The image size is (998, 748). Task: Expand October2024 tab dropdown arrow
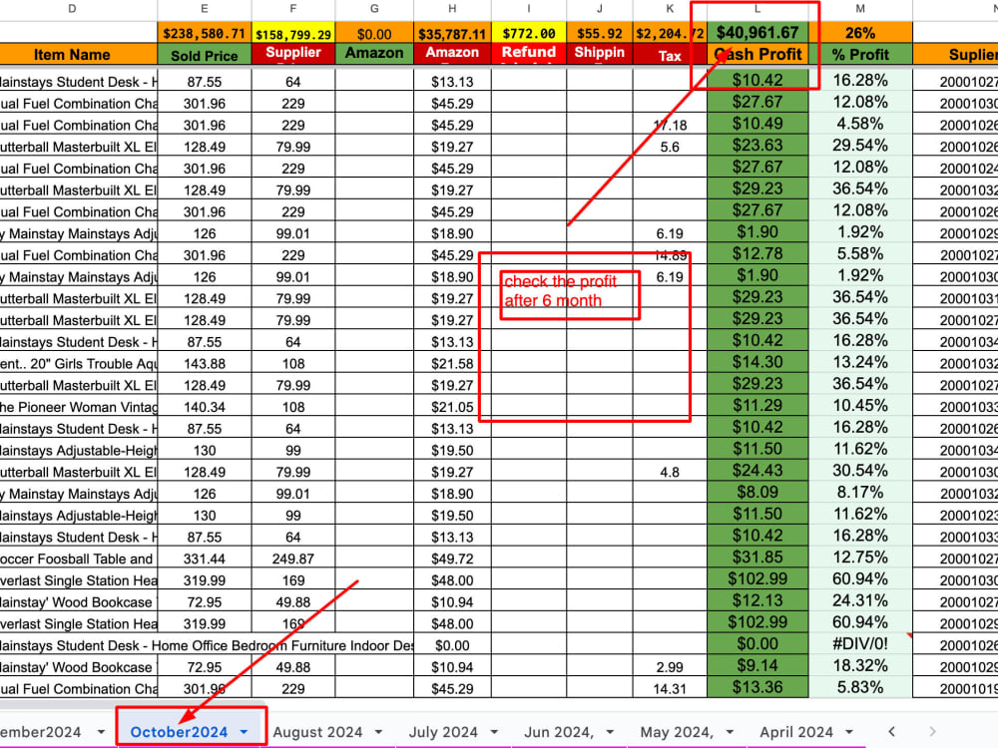[x=244, y=732]
